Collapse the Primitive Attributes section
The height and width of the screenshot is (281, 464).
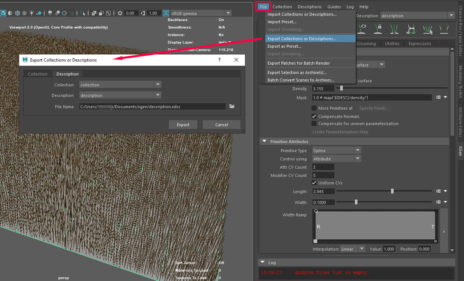pos(264,142)
